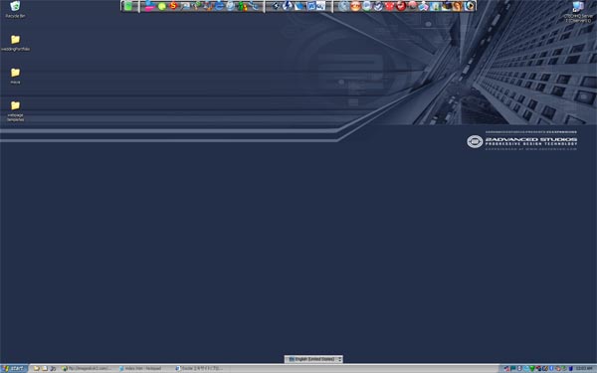Click the system tray clock

[x=584, y=368]
